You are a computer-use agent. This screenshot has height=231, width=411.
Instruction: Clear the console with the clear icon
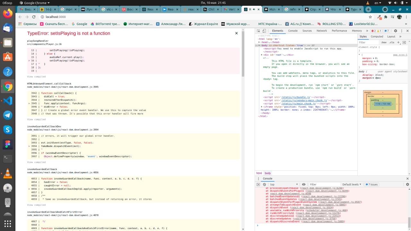pyautogui.click(x=264, y=184)
